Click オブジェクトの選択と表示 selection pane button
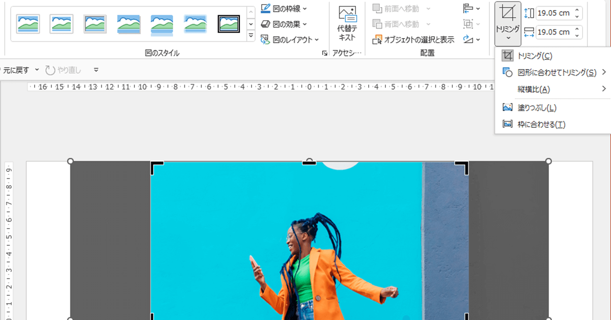This screenshot has height=320, width=611. tap(413, 39)
